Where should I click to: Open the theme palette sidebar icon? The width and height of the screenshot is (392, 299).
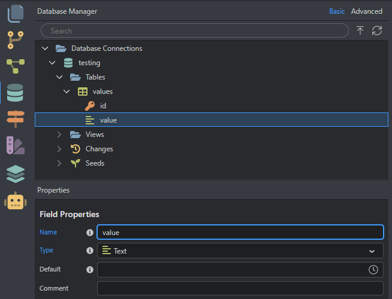(15, 146)
